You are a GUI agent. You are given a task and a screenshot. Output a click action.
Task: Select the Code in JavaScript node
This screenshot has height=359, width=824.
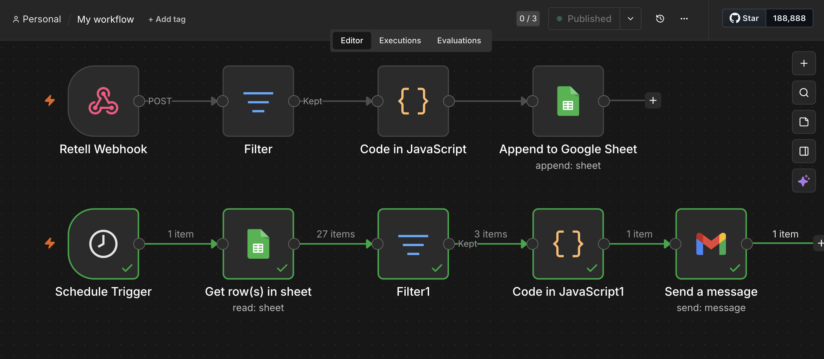click(x=413, y=101)
